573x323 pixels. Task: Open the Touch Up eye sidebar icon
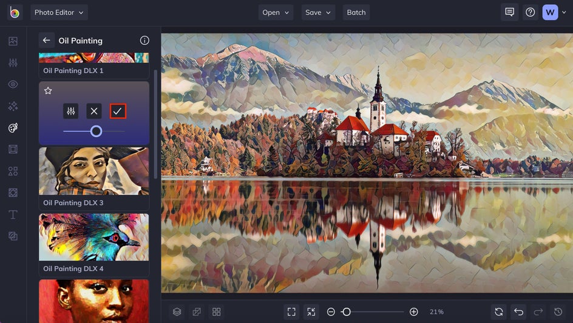(13, 84)
